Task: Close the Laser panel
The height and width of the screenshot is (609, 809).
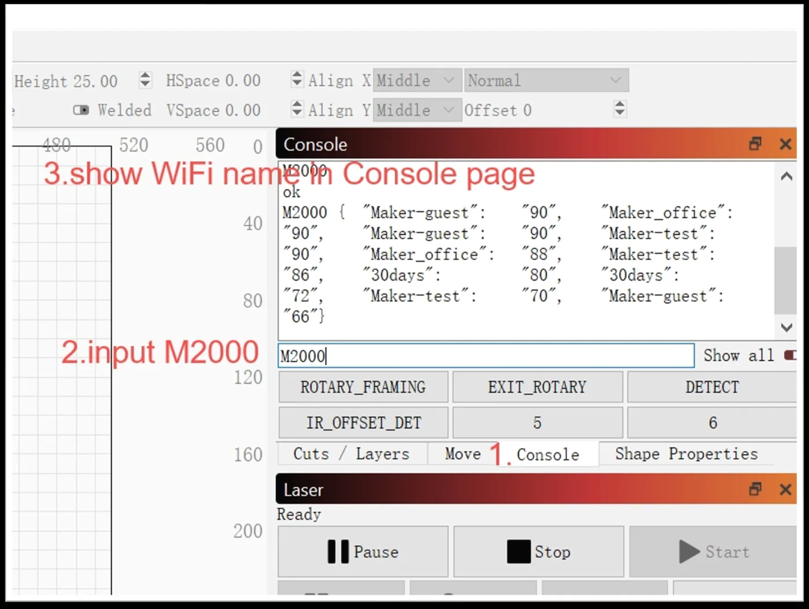Action: [785, 490]
